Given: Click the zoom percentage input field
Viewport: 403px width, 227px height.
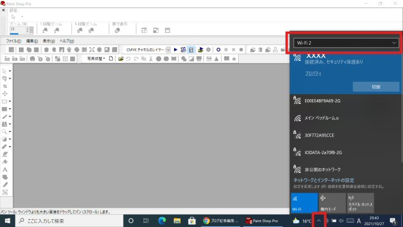Looking at the screenshot, I should click(x=18, y=30).
